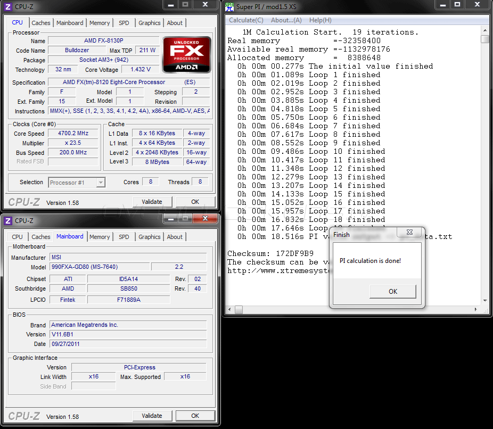The image size is (493, 429).
Task: Open Caches tab in bottom CPU-Z window
Action: pos(41,237)
